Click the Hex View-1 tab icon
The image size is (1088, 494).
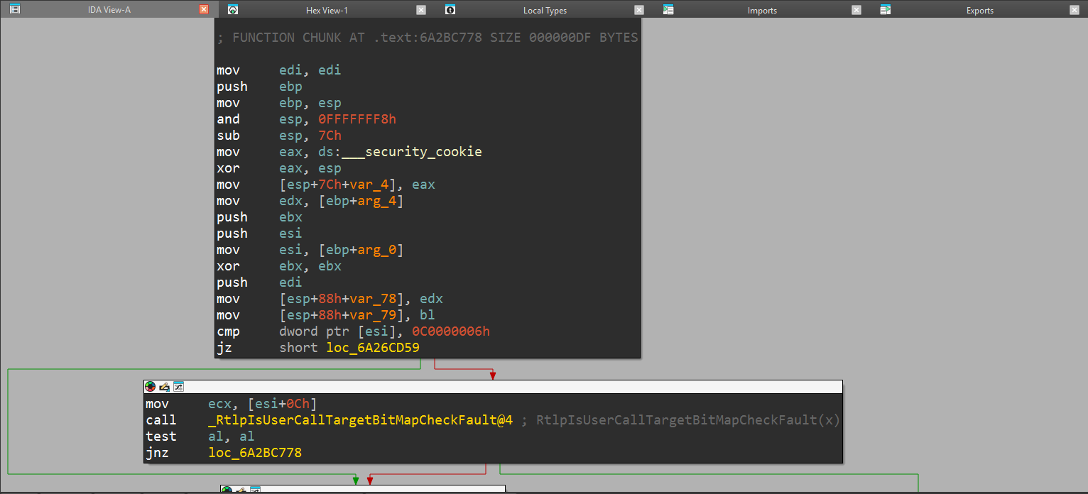click(x=232, y=10)
